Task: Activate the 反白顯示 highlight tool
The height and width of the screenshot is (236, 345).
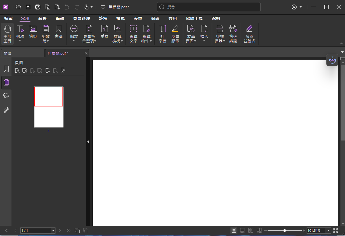Action: coord(175,34)
